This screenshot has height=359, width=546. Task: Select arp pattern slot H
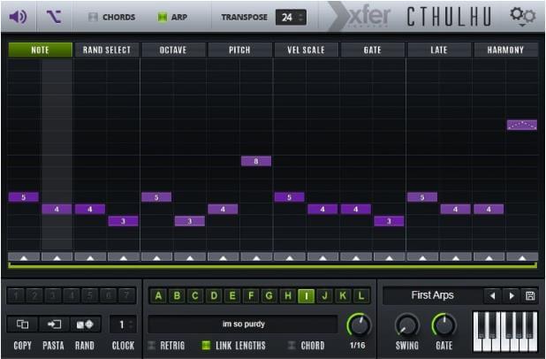(x=288, y=296)
